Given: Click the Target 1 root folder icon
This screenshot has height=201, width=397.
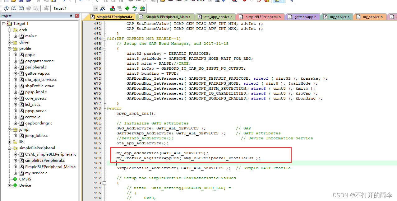Looking at the screenshot, I should (9, 24).
